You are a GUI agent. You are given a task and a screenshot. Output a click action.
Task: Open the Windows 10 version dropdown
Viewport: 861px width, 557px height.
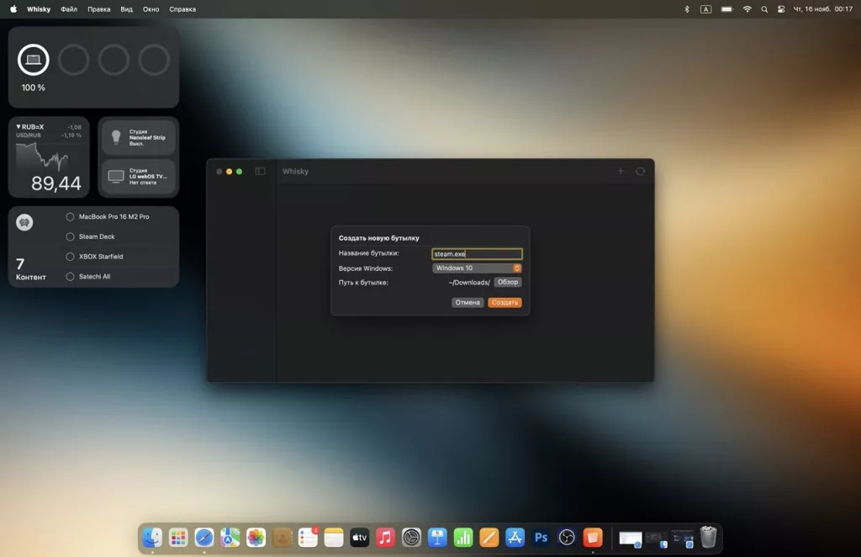tap(476, 268)
